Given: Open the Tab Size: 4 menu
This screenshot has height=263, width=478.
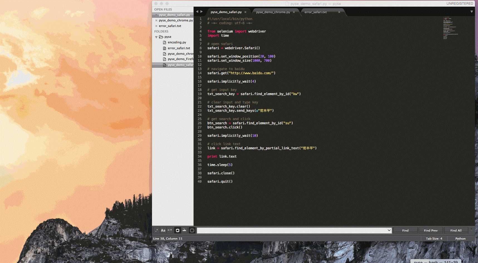Looking at the screenshot, I should pyautogui.click(x=434, y=239).
